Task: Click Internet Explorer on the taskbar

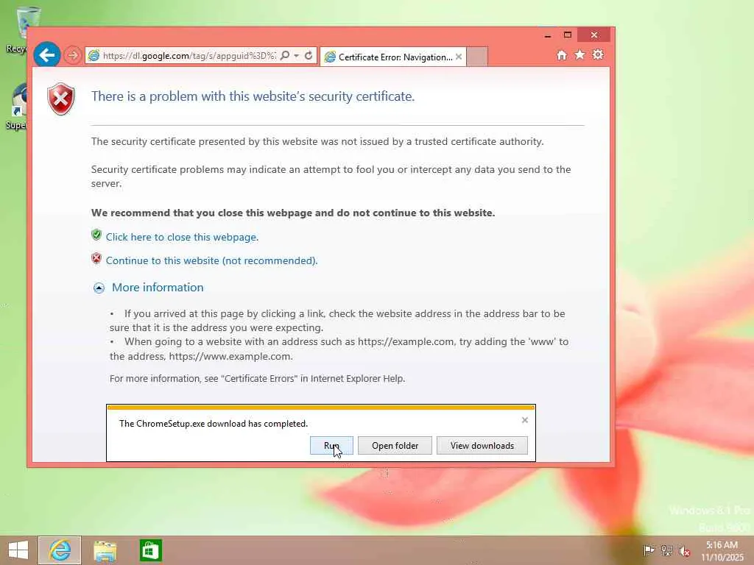Action: coord(60,550)
